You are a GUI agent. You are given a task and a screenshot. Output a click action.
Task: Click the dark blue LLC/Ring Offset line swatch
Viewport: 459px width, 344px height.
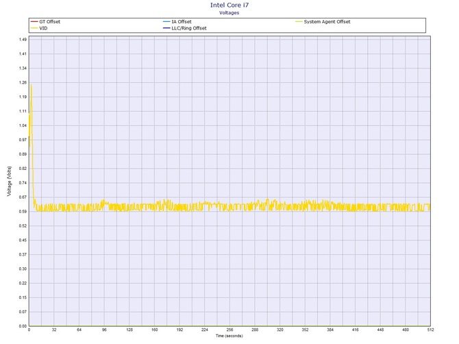166,28
